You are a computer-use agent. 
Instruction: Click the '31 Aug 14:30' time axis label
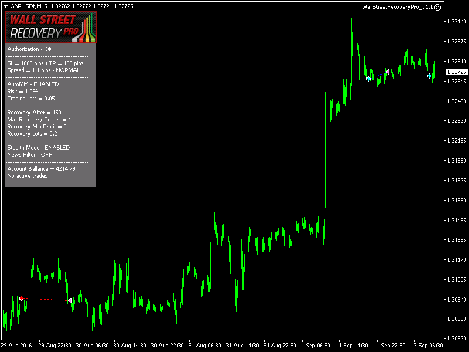coord(242,346)
